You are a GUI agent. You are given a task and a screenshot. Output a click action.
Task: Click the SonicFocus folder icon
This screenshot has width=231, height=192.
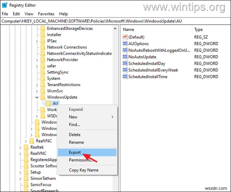(x=26, y=184)
